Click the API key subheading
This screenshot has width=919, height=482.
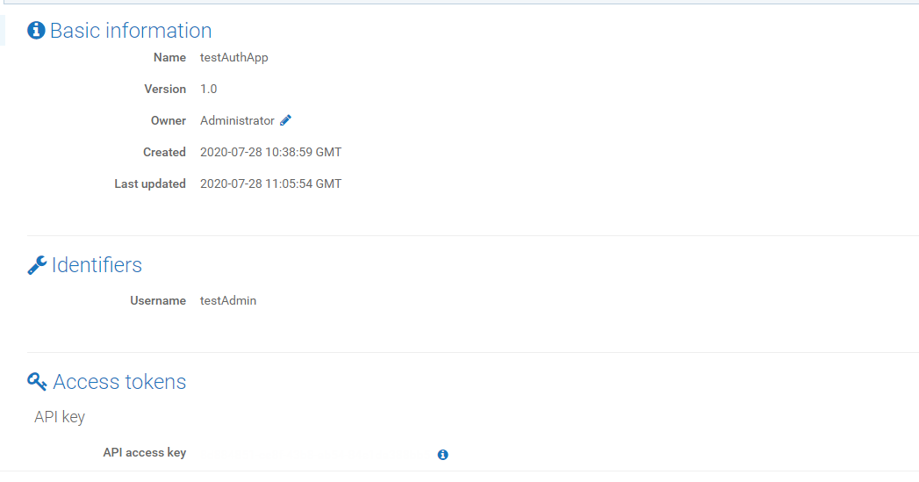pos(60,417)
